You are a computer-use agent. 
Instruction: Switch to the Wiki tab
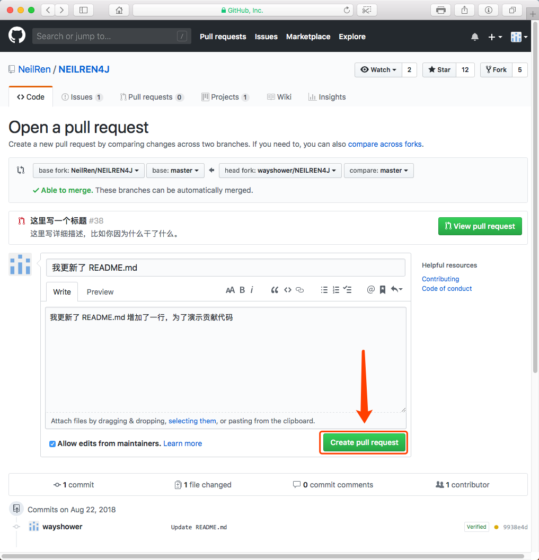pyautogui.click(x=279, y=97)
